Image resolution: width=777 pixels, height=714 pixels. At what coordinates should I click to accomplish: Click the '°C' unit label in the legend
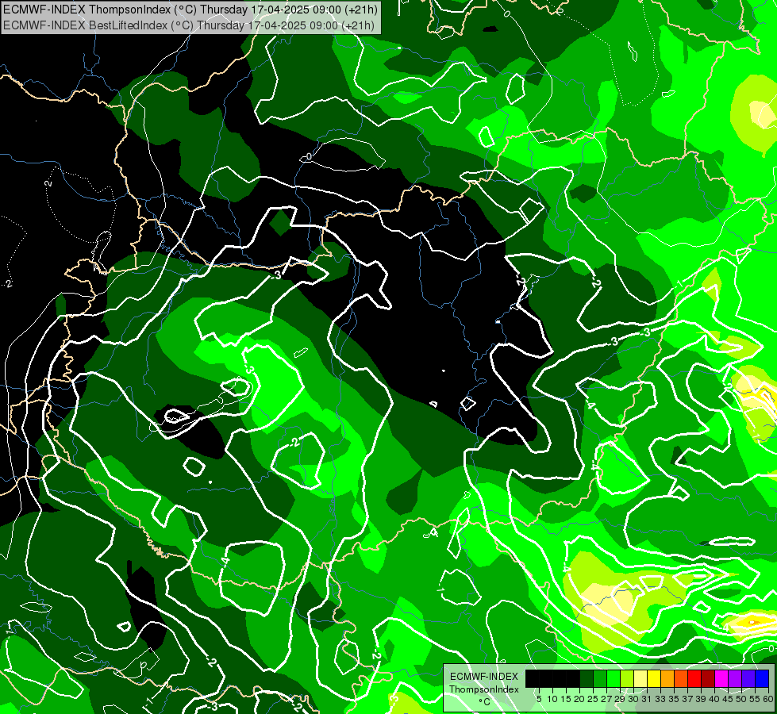pyautogui.click(x=485, y=702)
